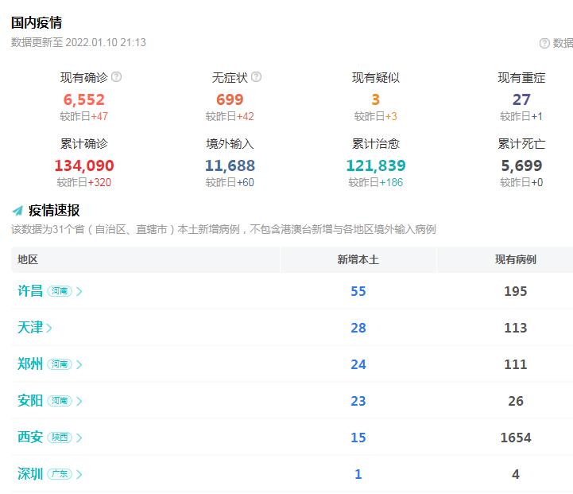Click the 现有病例 value 113 for 天津
The height and width of the screenshot is (494, 573).
tap(516, 328)
